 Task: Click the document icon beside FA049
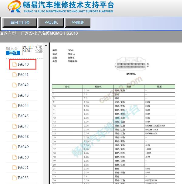tap(15, 147)
